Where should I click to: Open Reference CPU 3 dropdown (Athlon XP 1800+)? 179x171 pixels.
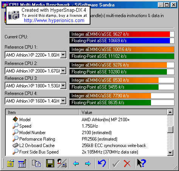[63, 86]
